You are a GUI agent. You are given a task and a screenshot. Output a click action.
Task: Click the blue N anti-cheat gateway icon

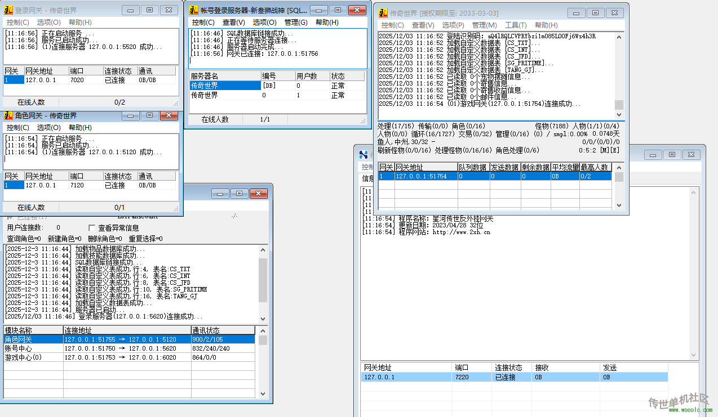point(364,155)
